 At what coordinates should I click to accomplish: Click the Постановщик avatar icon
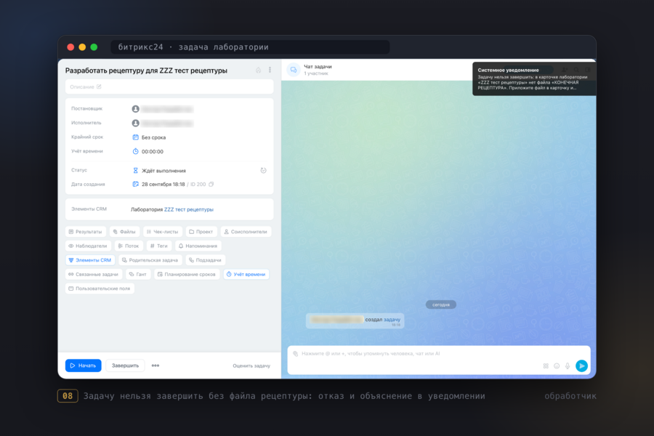click(136, 109)
